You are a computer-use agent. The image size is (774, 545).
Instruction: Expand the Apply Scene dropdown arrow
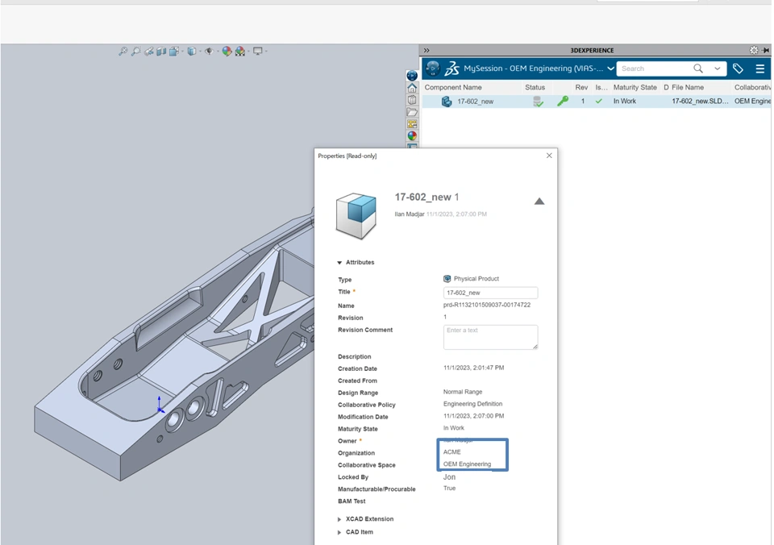coord(248,51)
